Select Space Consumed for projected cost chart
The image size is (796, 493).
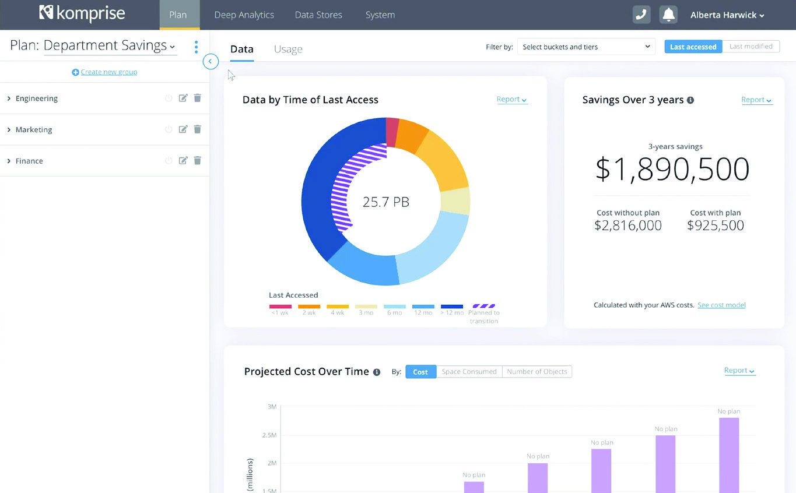tap(469, 372)
